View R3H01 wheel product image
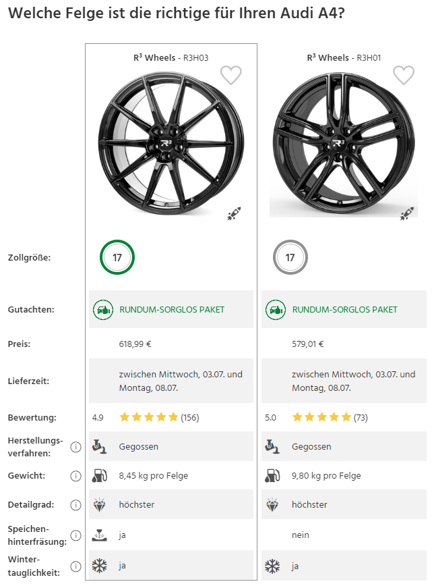 pyautogui.click(x=333, y=143)
